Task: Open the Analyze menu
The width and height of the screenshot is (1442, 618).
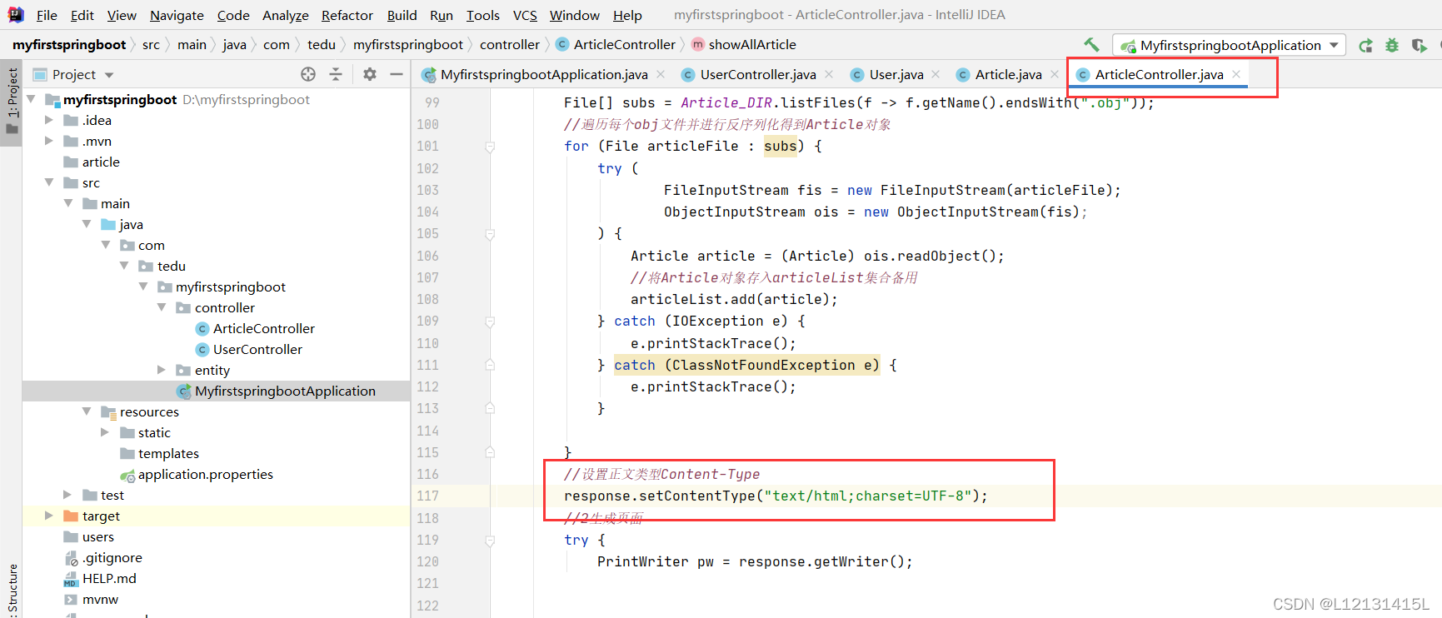Action: [x=286, y=15]
